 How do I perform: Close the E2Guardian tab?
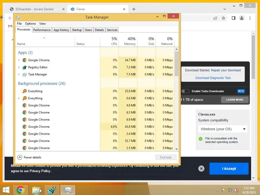63,9
